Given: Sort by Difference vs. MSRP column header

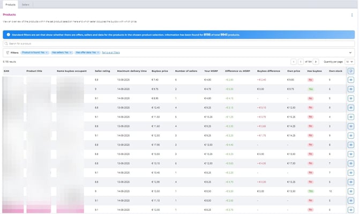Looking at the screenshot, I should (x=237, y=71).
